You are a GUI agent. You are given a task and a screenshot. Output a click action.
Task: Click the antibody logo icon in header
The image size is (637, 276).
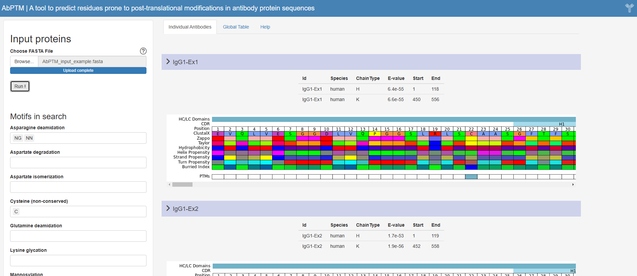click(629, 8)
